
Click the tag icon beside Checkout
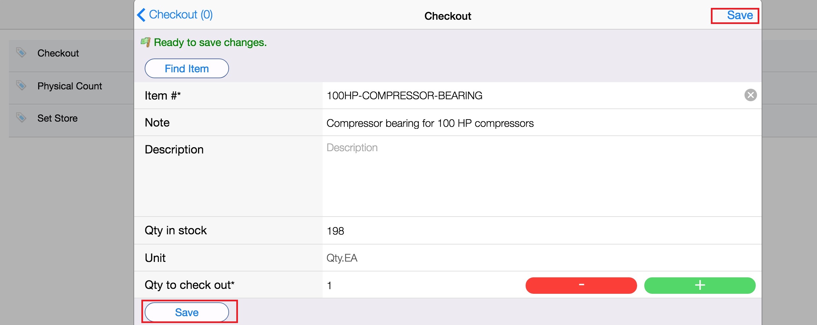21,52
